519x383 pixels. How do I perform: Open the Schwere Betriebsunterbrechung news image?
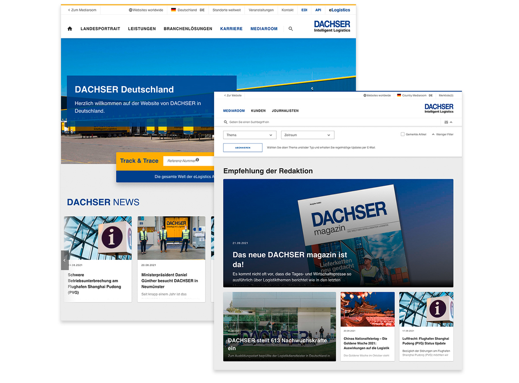tap(98, 238)
